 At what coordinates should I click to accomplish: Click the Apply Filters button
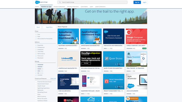coord(49,27)
